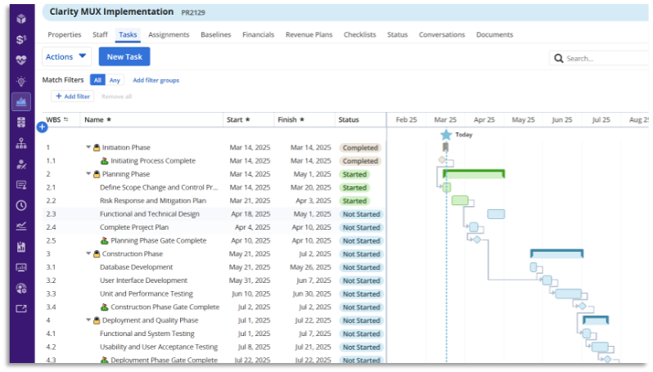
Task: Click Add filter button
Action: 73,96
